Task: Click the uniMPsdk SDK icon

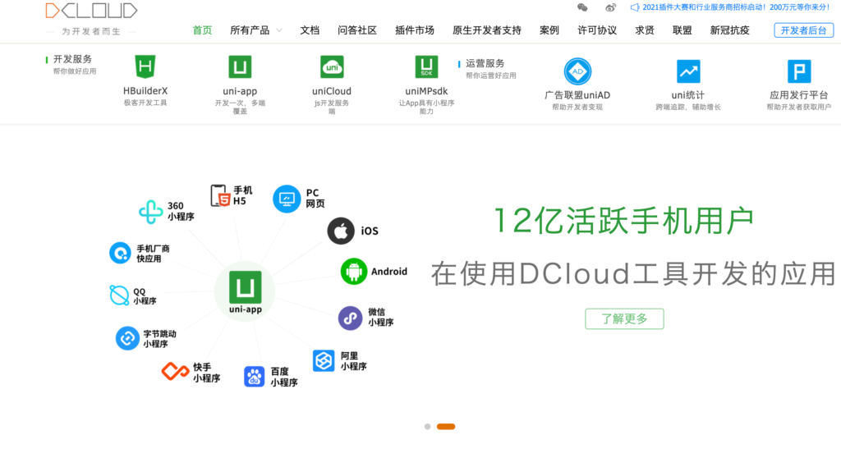Action: click(x=426, y=68)
